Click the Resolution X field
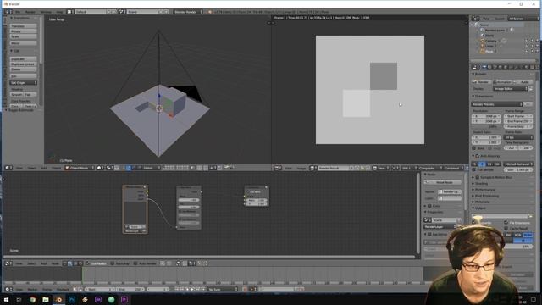This screenshot has height=305, width=542. pos(485,117)
